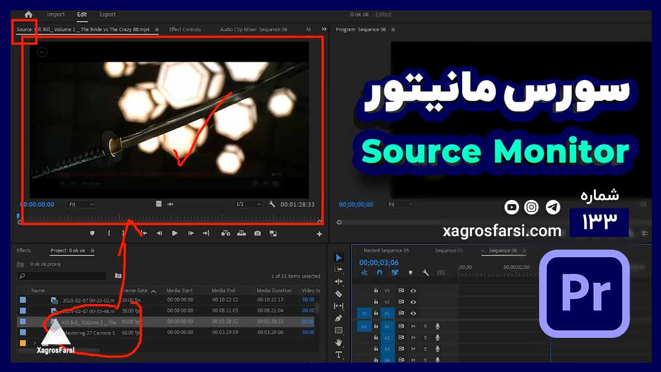
Task: Click the Frame Rate column sort arrow
Action: [153, 291]
